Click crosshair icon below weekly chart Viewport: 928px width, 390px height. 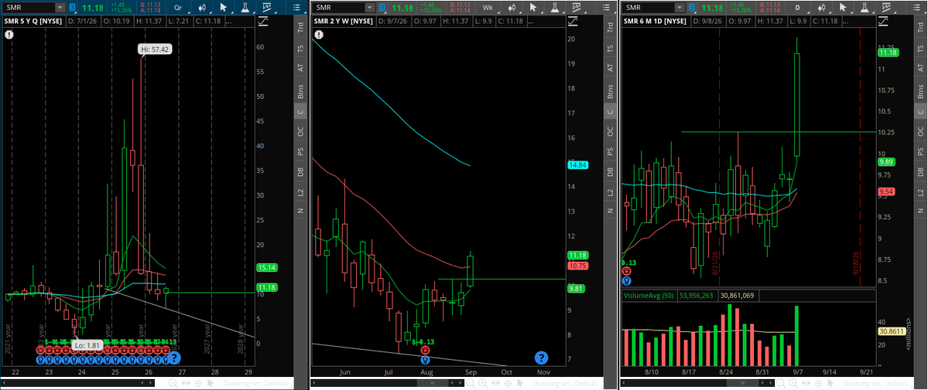[508, 383]
